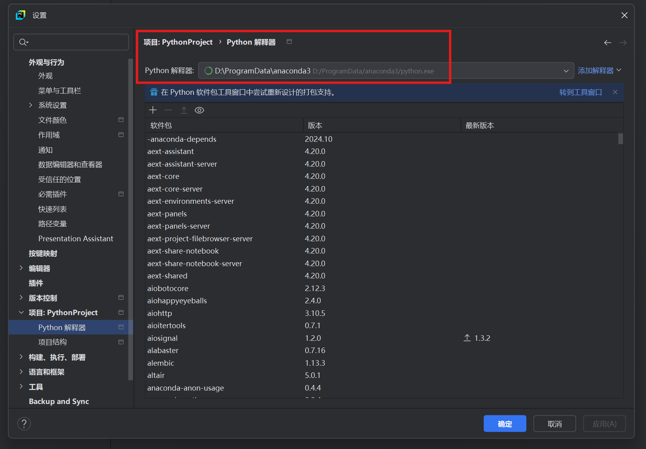This screenshot has width=646, height=449.
Task: Click the project-level icon next to 版本控制
Action: tap(121, 297)
